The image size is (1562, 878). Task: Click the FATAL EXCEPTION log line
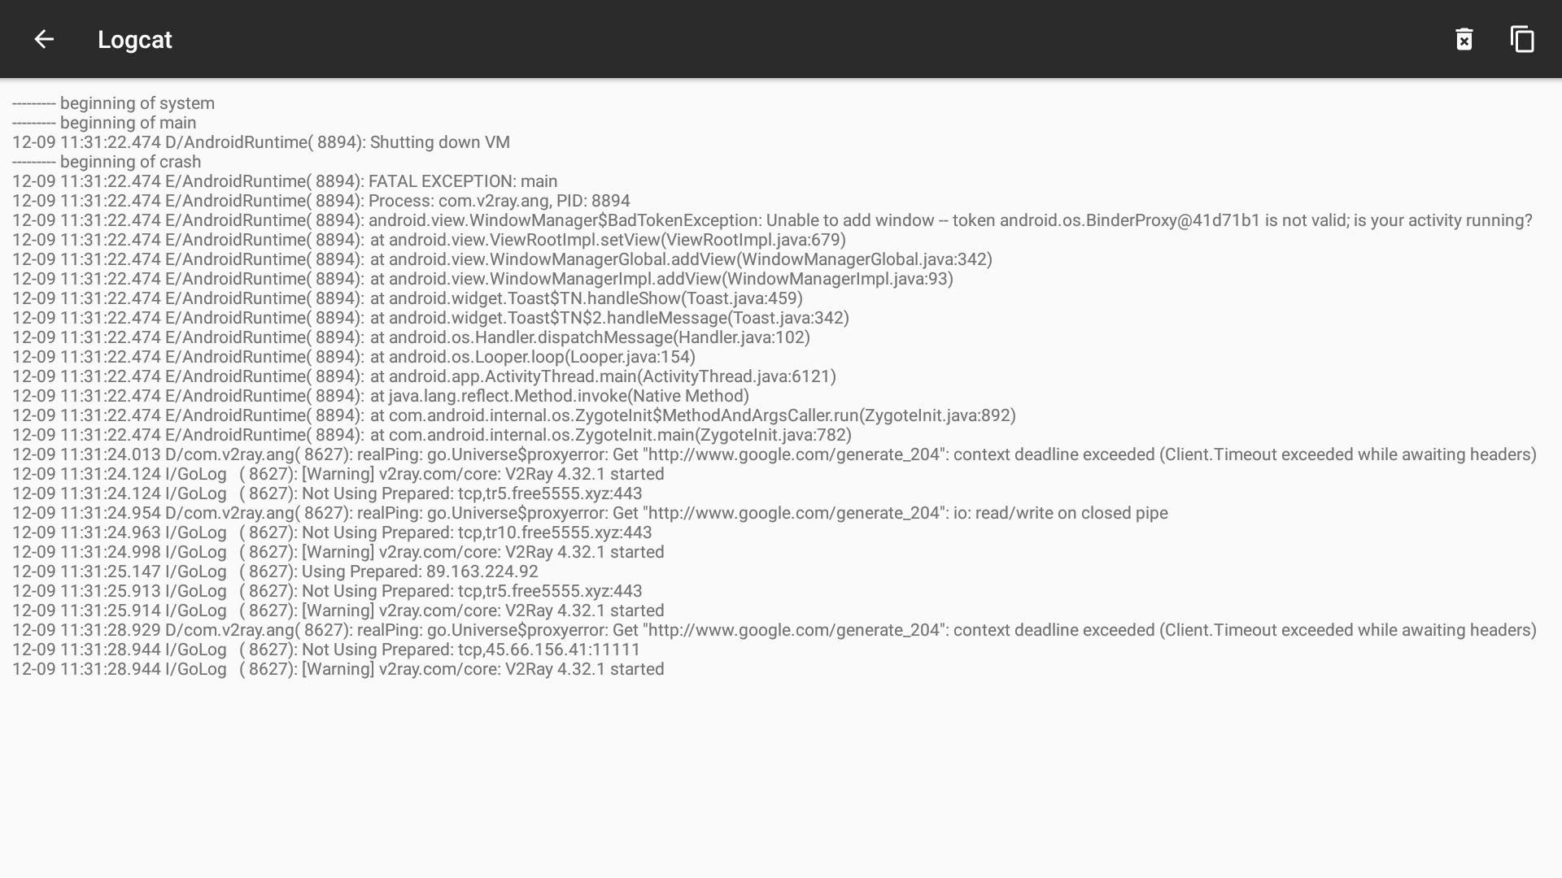[285, 180]
